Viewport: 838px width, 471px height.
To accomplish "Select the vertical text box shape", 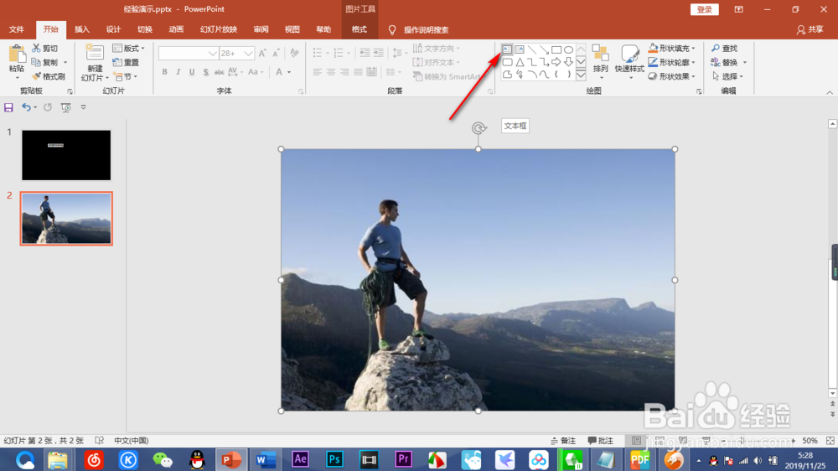I will pos(520,49).
